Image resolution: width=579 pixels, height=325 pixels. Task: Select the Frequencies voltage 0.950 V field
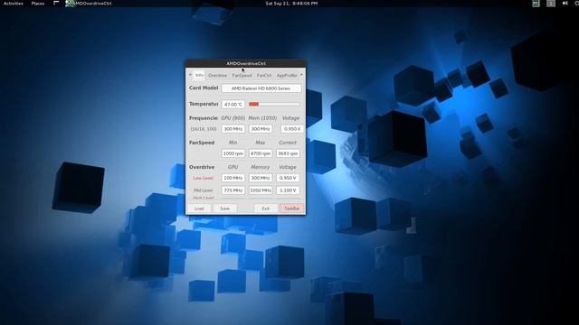coord(292,129)
